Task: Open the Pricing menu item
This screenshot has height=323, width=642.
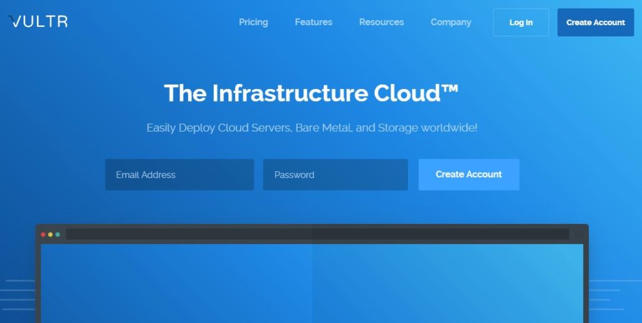Action: [x=253, y=22]
